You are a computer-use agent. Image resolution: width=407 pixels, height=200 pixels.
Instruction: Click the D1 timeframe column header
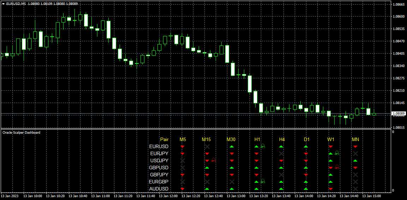[306, 140]
